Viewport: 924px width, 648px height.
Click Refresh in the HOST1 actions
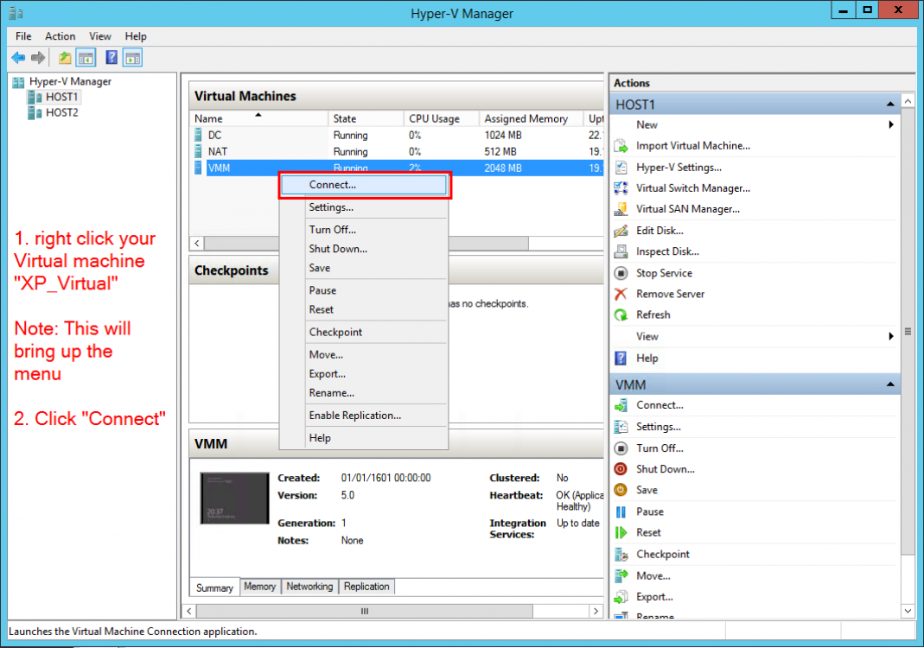point(662,314)
